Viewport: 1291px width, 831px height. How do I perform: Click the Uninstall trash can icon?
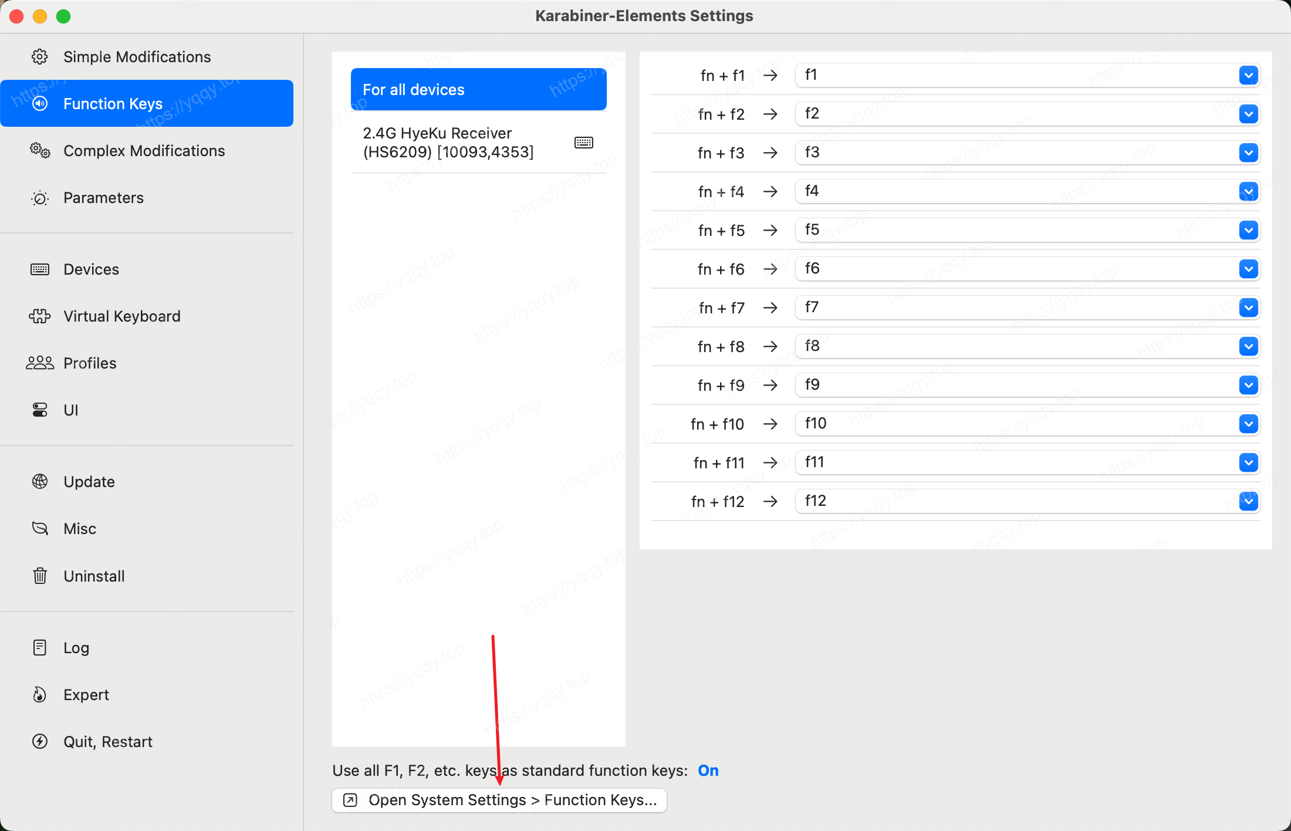(40, 576)
